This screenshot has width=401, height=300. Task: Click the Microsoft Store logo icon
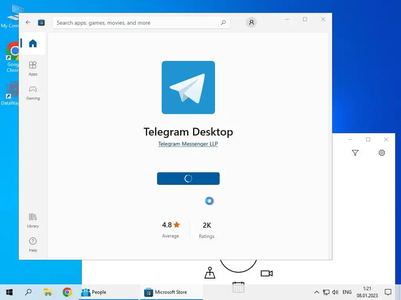click(42, 22)
